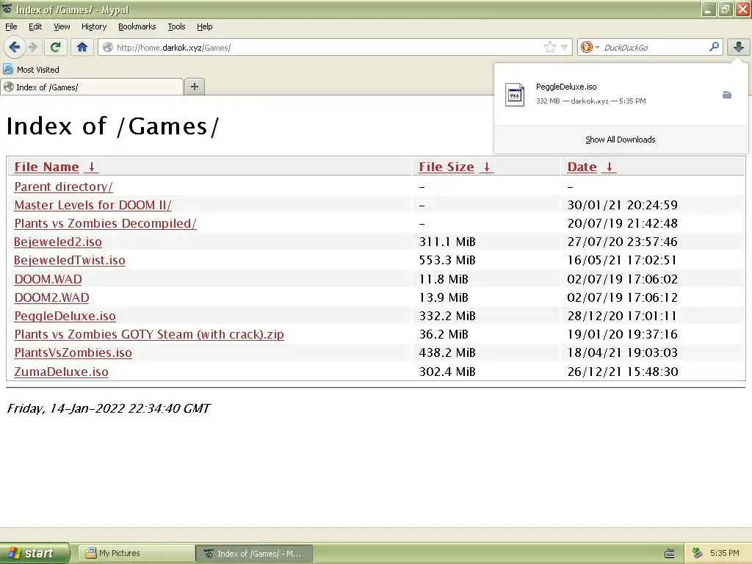Open the File menu
Screen dimensions: 752x564
pos(11,26)
